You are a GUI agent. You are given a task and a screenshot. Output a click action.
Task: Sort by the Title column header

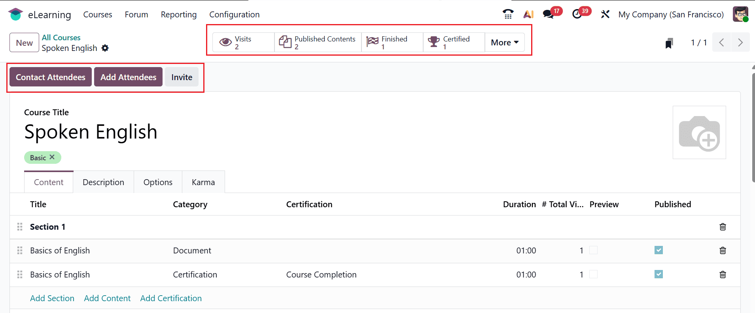(x=38, y=204)
